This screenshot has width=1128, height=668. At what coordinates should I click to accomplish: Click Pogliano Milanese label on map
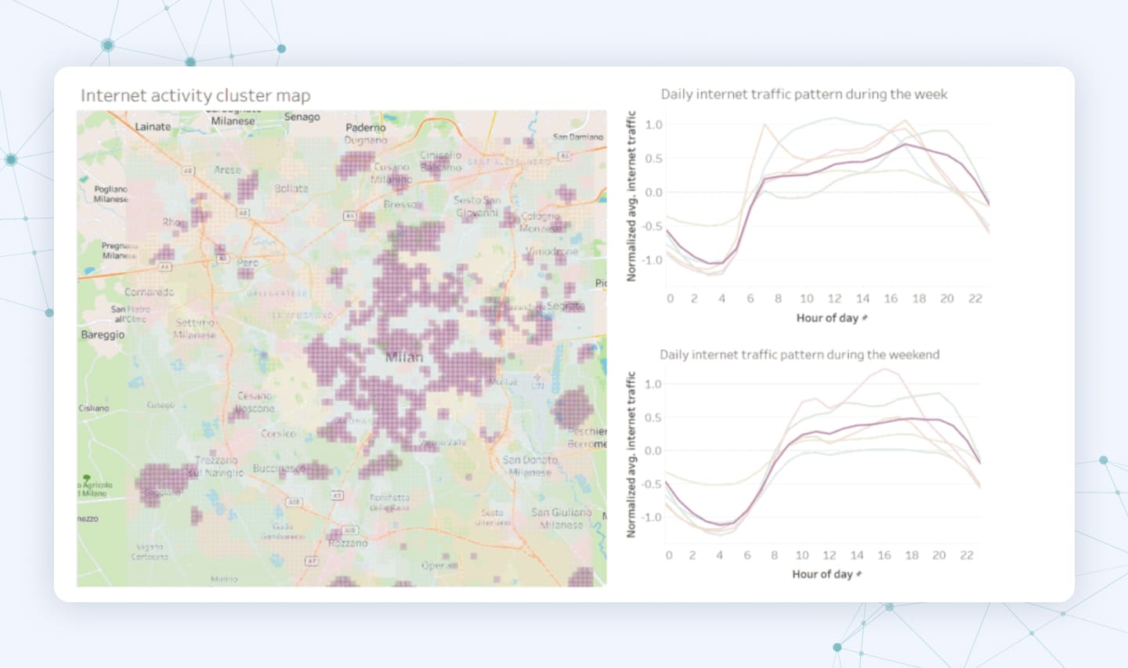point(110,194)
